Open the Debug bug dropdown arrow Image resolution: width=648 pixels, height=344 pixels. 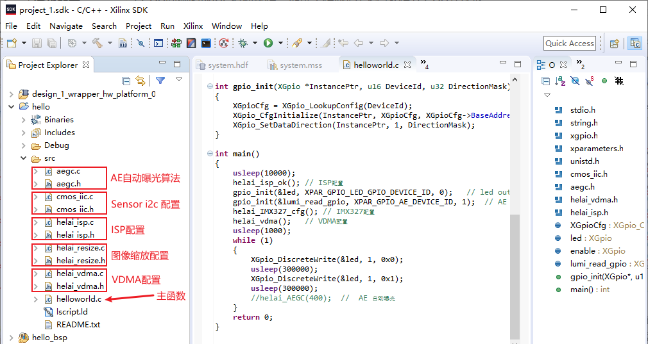255,43
